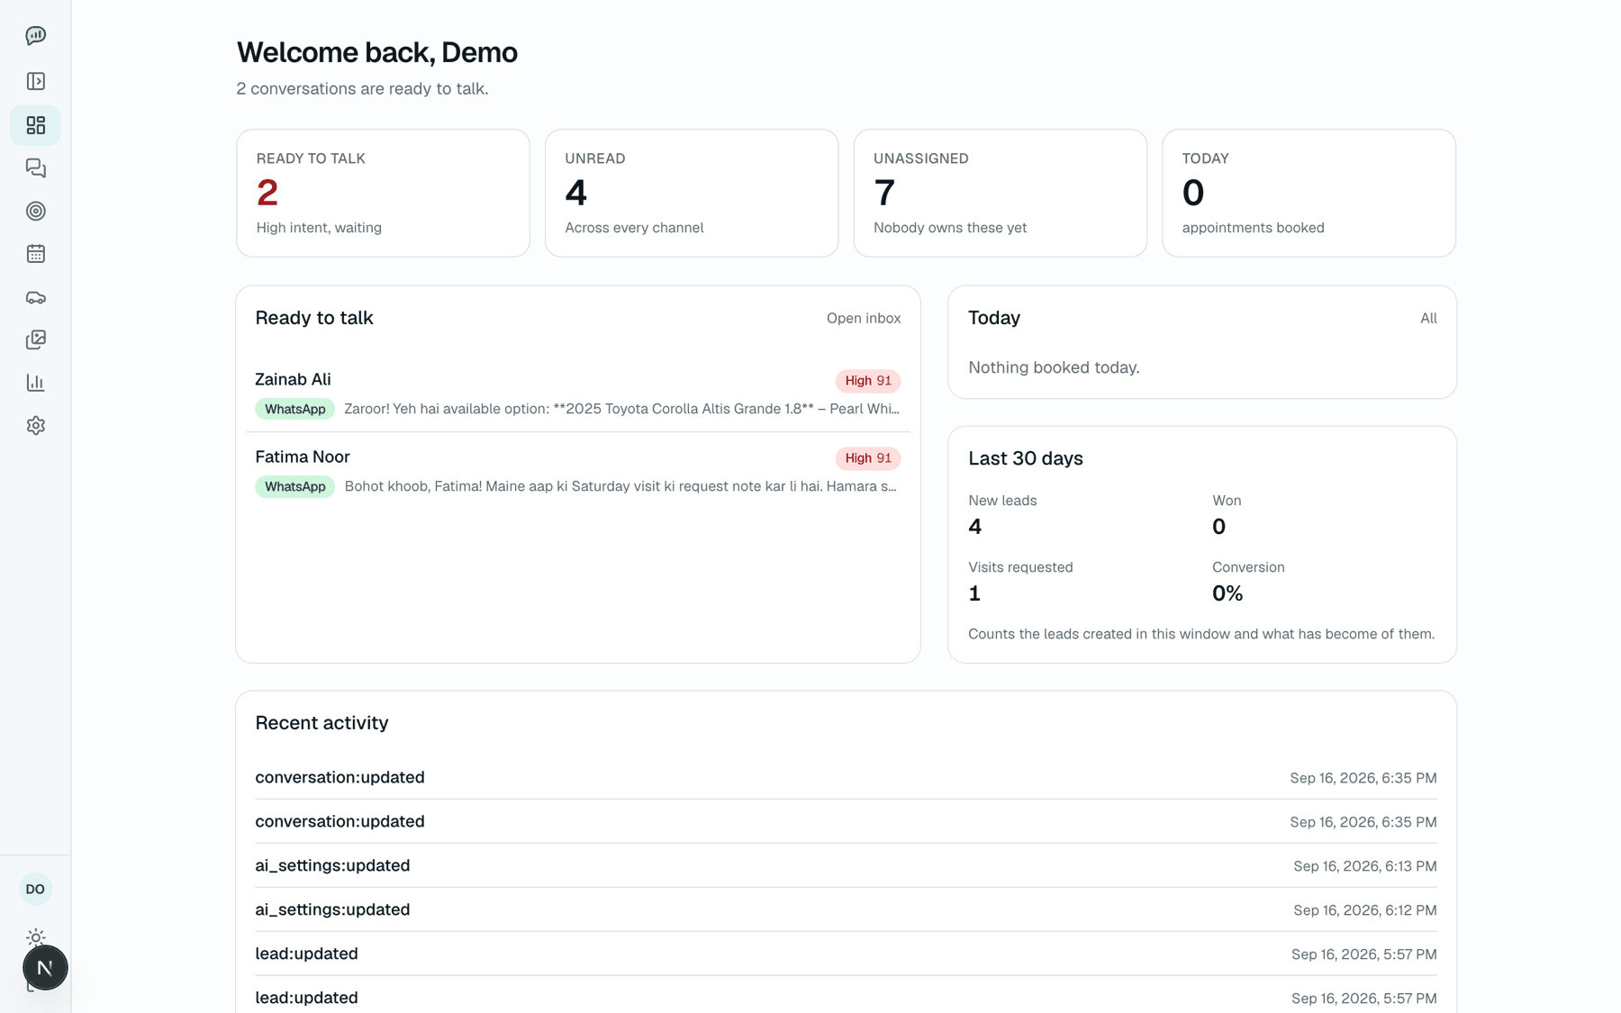Image resolution: width=1621 pixels, height=1013 pixels.
Task: Open the calendar icon in the sidebar
Action: coord(35,254)
